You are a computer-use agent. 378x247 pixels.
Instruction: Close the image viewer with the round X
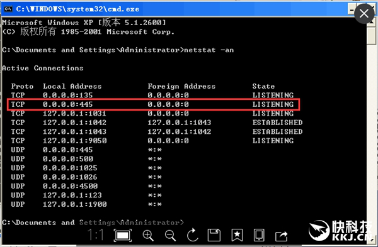point(364,14)
